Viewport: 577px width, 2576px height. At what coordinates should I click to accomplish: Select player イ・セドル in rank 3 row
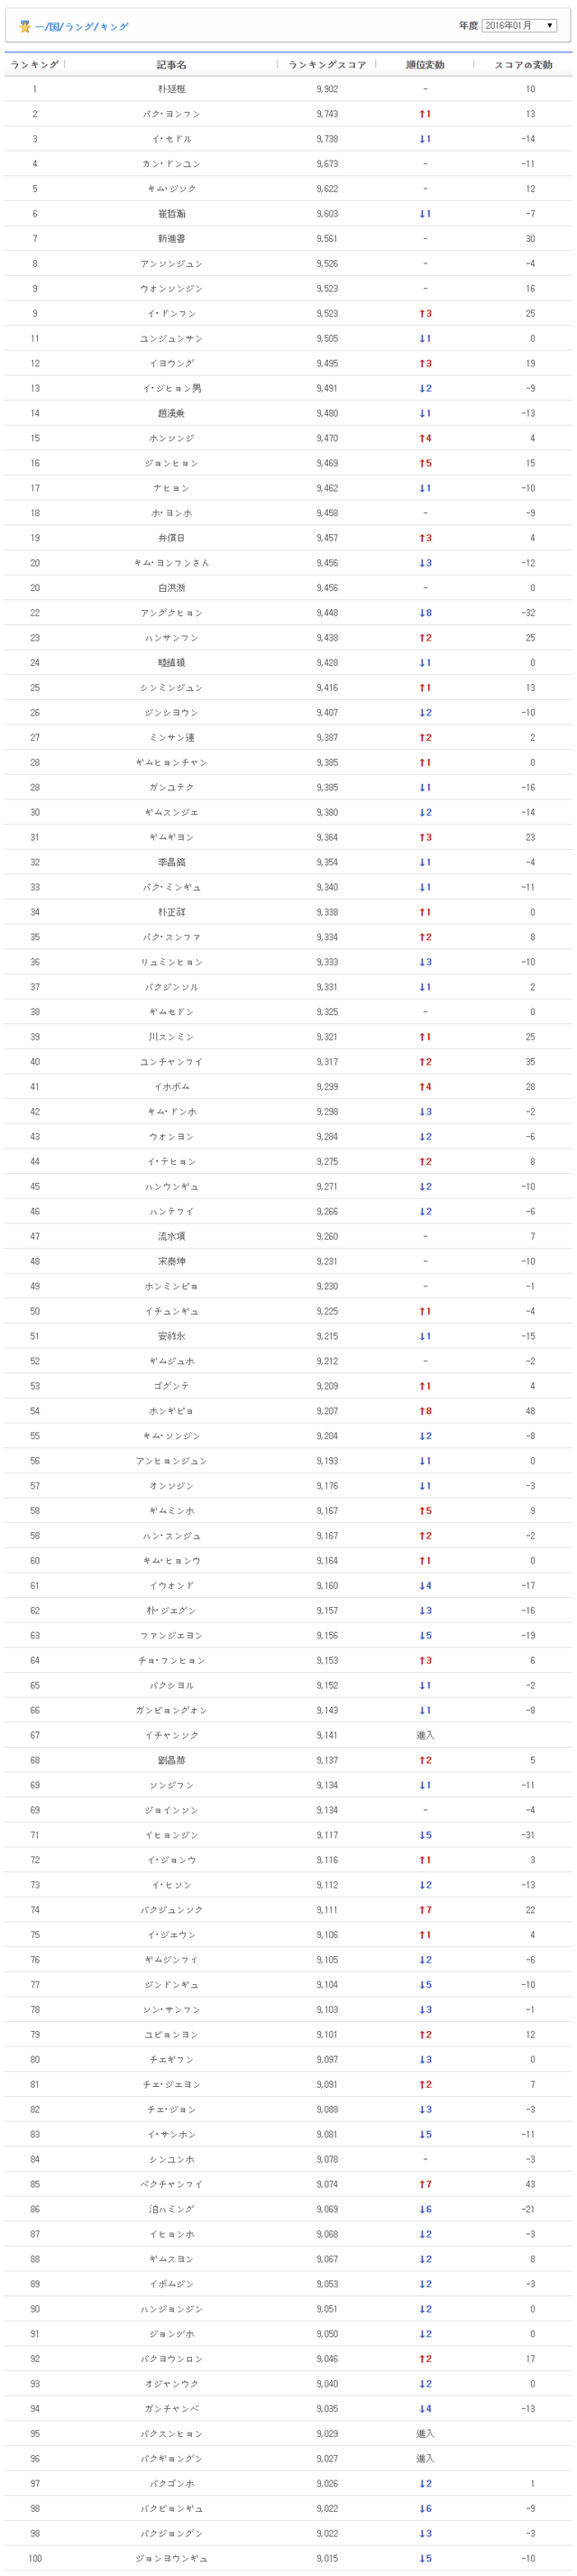tap(171, 139)
